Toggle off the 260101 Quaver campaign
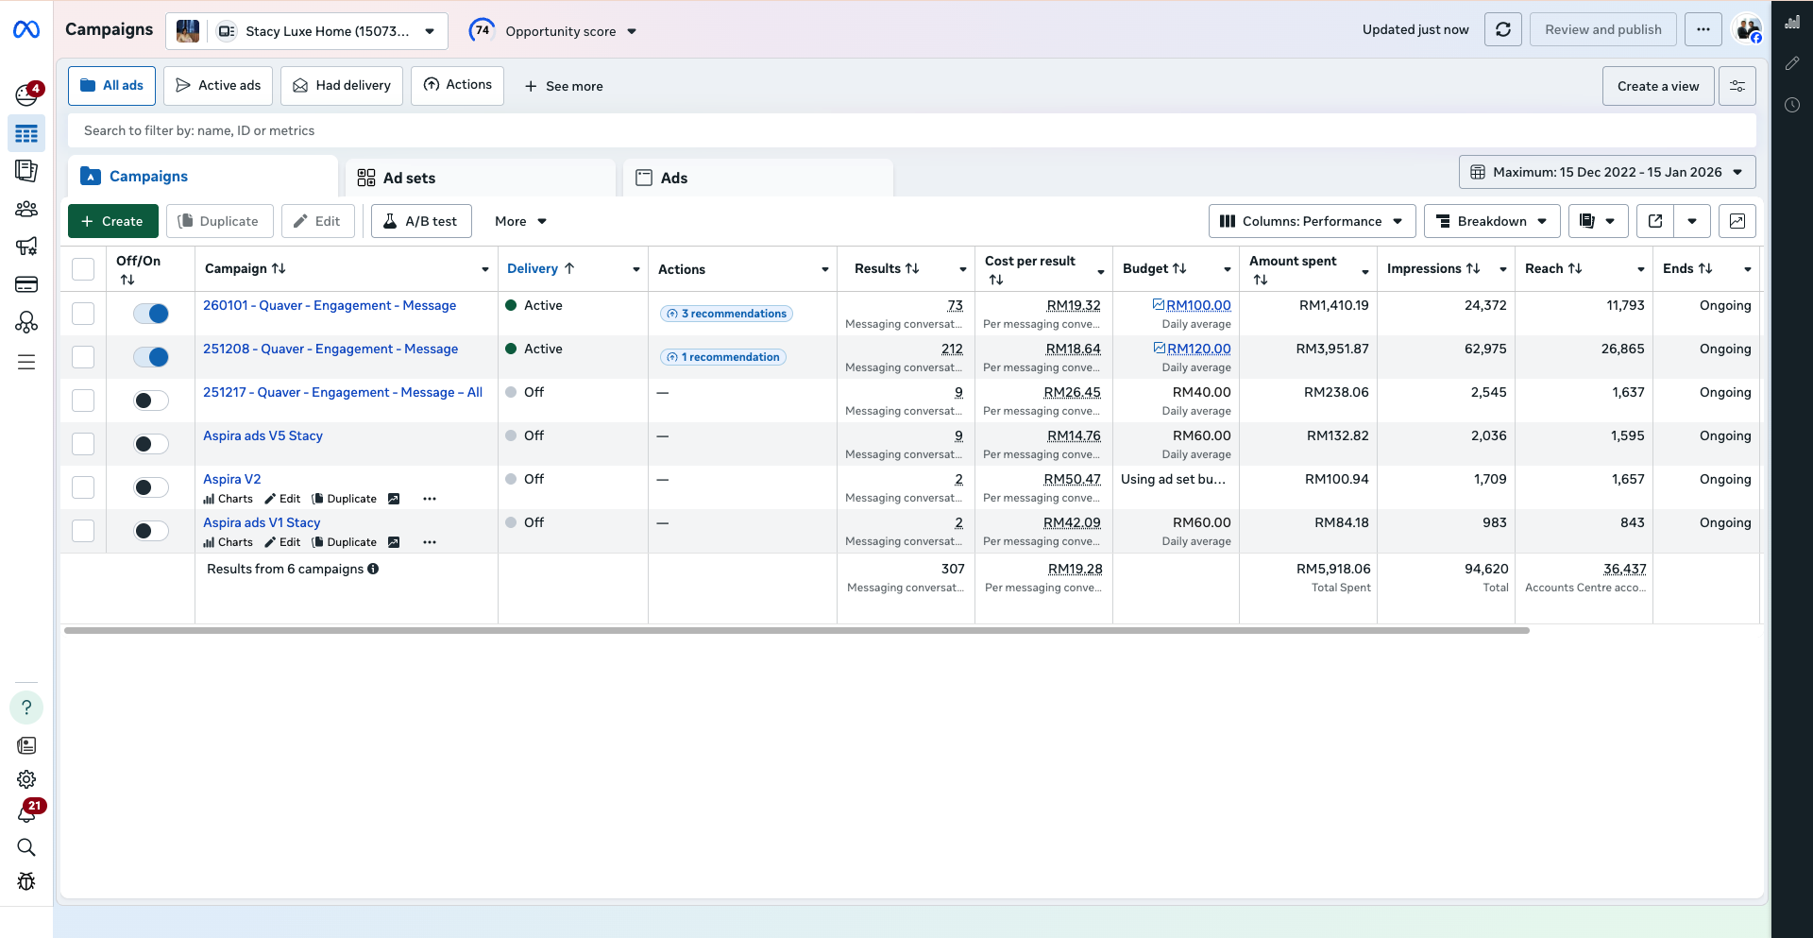Viewport: 1813px width, 938px height. pyautogui.click(x=151, y=314)
